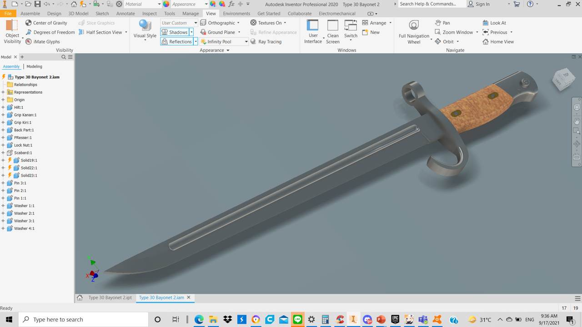Toggle iMate Glyphs visibility
This screenshot has height=327, width=582.
click(x=42, y=42)
